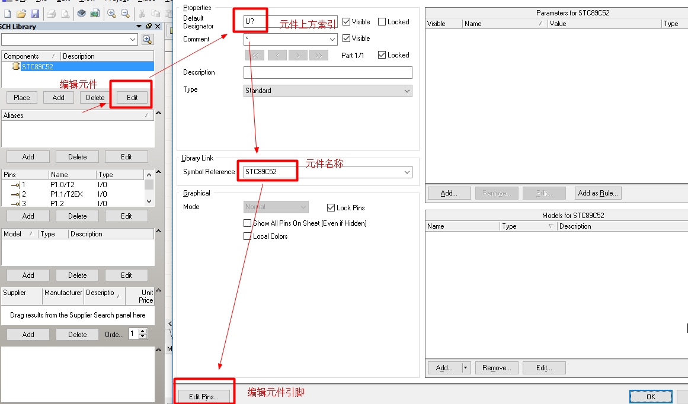
Task: Toggle the Lock Pins checkbox
Action: pos(331,207)
